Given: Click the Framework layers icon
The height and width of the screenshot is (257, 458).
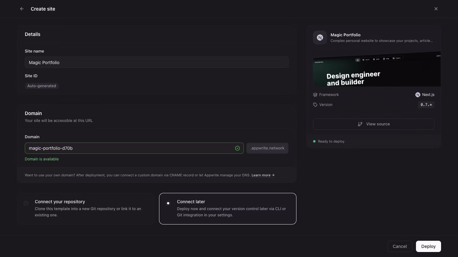Looking at the screenshot, I should (315, 95).
